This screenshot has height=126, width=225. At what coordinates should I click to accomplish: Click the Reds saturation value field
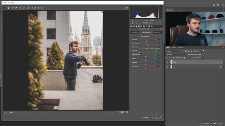[157, 39]
